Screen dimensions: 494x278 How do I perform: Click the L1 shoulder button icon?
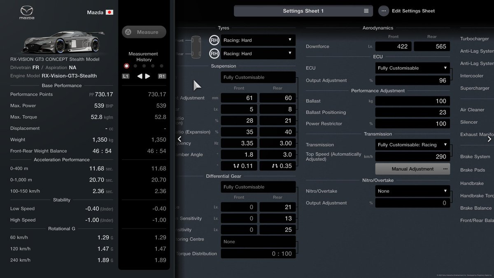[x=126, y=76]
